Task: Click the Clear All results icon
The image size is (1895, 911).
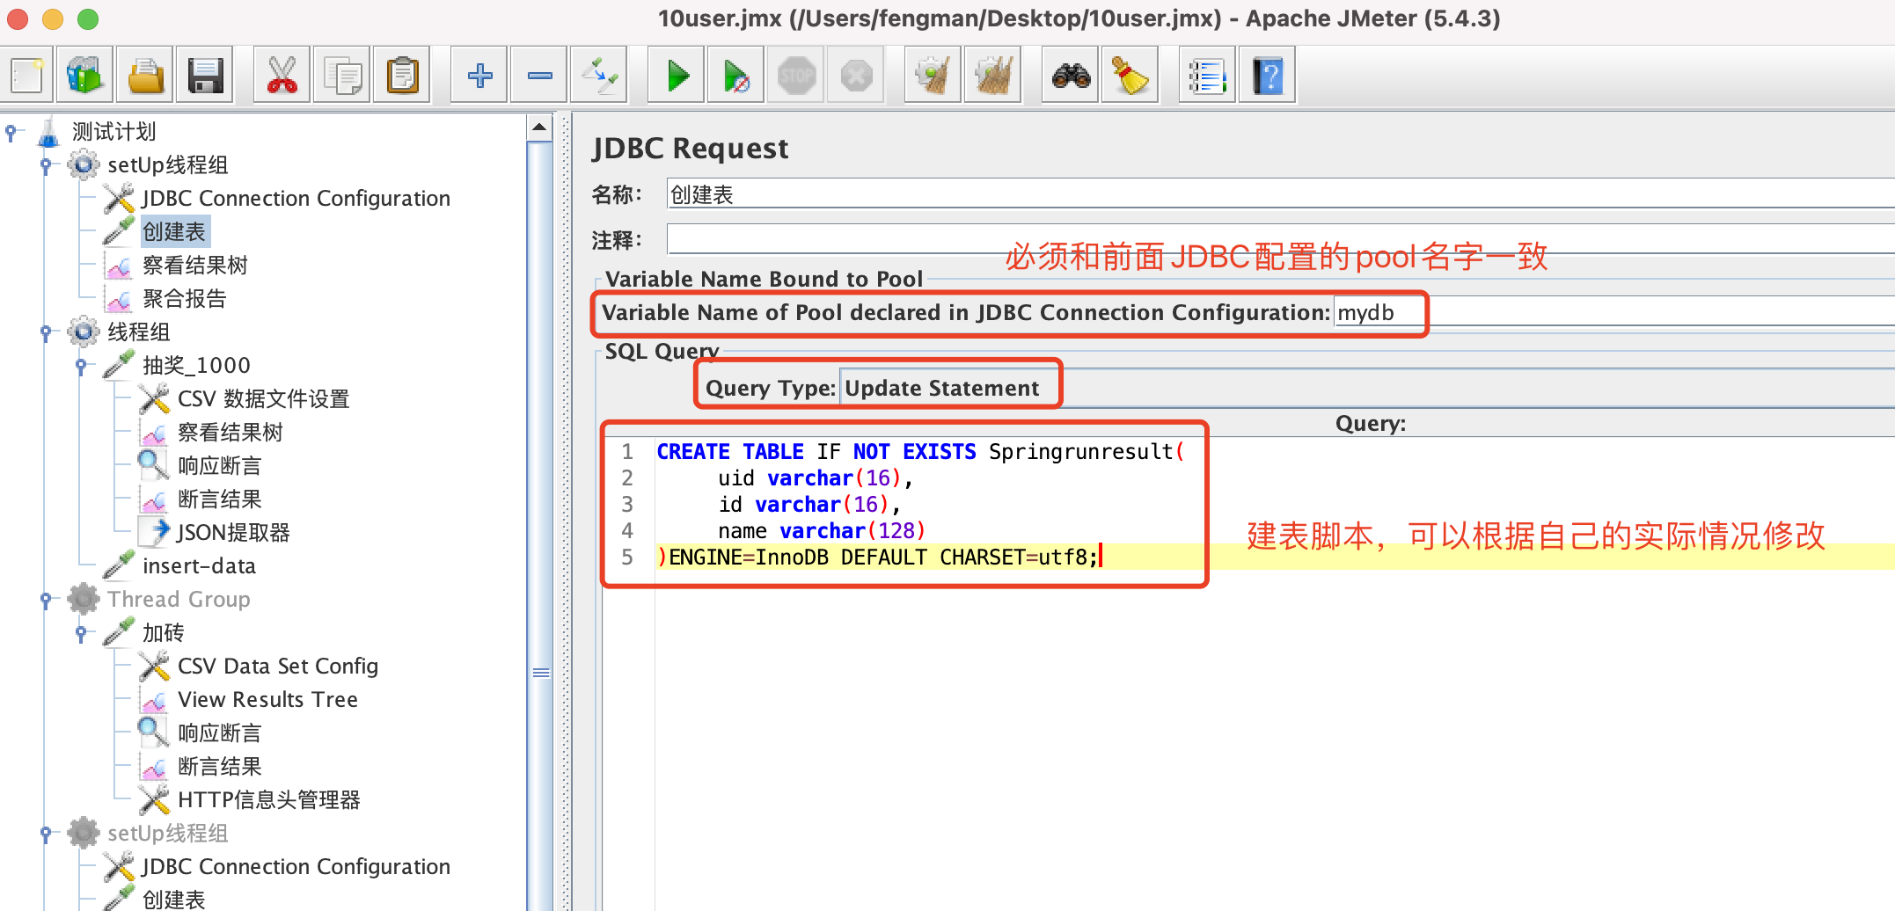Action: 993,76
